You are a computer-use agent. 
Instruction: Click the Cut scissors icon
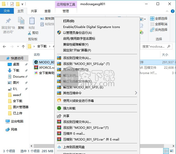[x=29, y=33]
